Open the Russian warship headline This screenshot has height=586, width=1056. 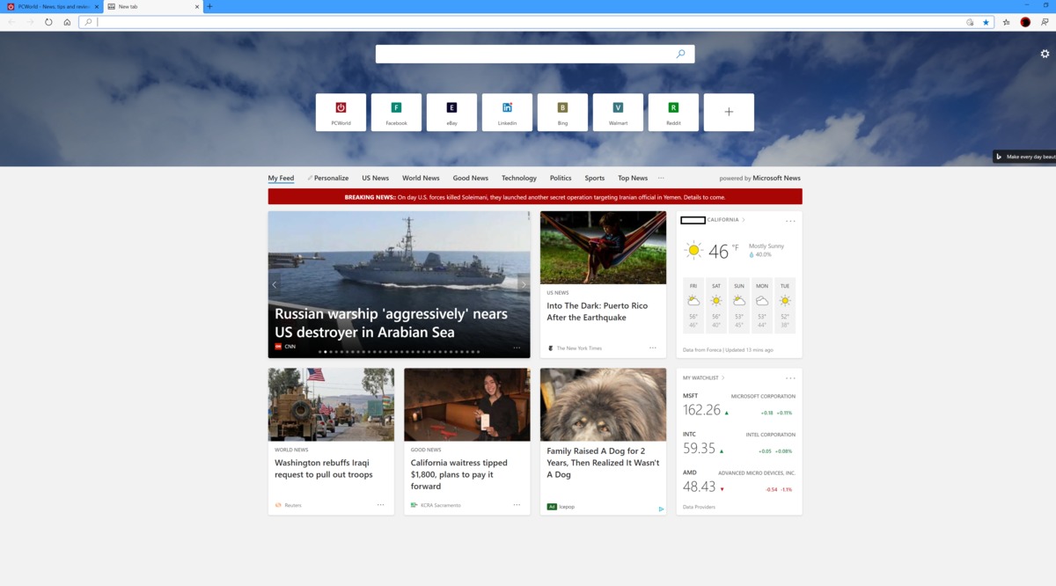point(391,323)
